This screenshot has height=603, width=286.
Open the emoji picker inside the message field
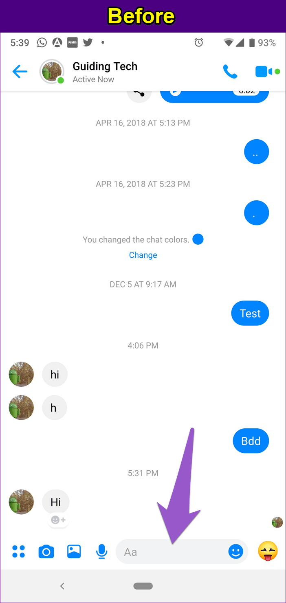(236, 551)
